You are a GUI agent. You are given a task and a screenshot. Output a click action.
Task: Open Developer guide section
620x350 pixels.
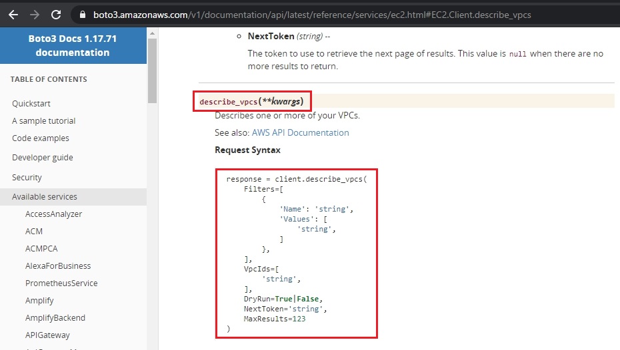42,158
